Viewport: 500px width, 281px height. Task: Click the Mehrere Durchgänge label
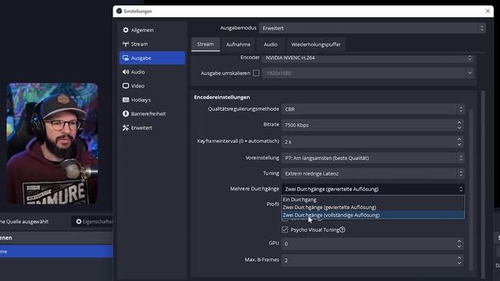[x=255, y=189]
